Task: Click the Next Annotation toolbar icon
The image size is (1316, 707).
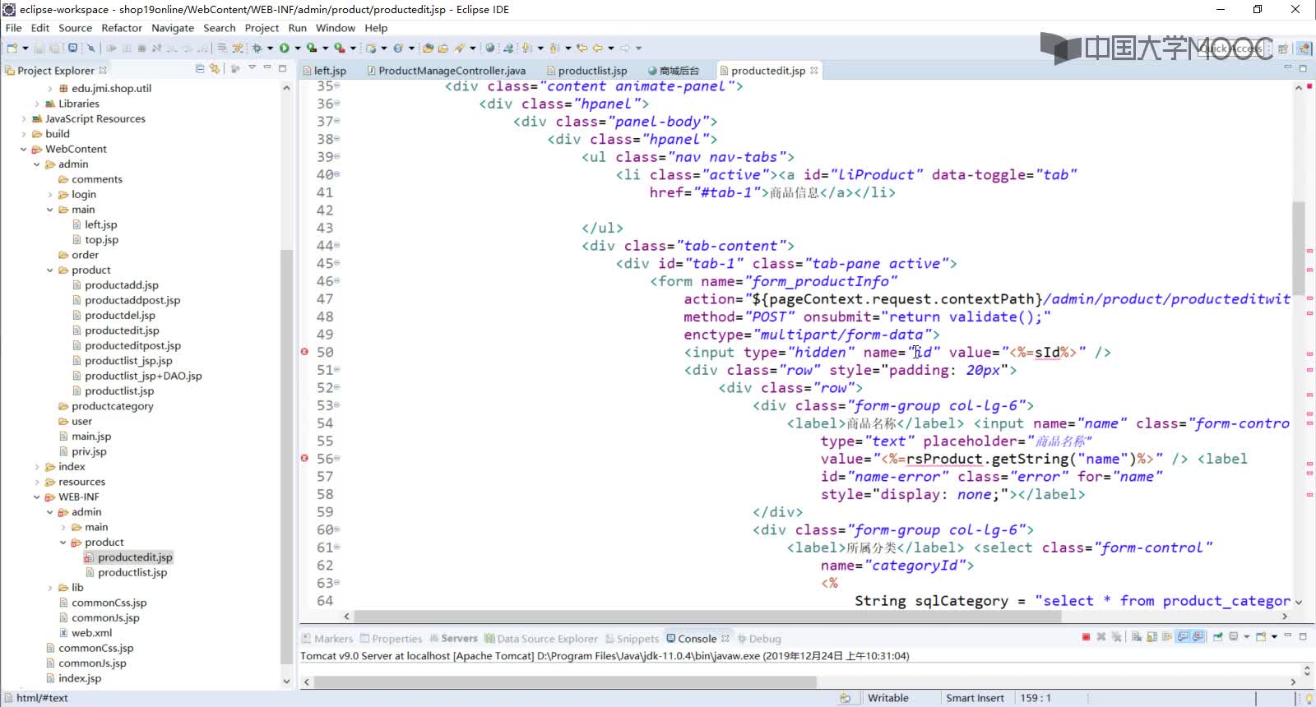Action: point(526,49)
